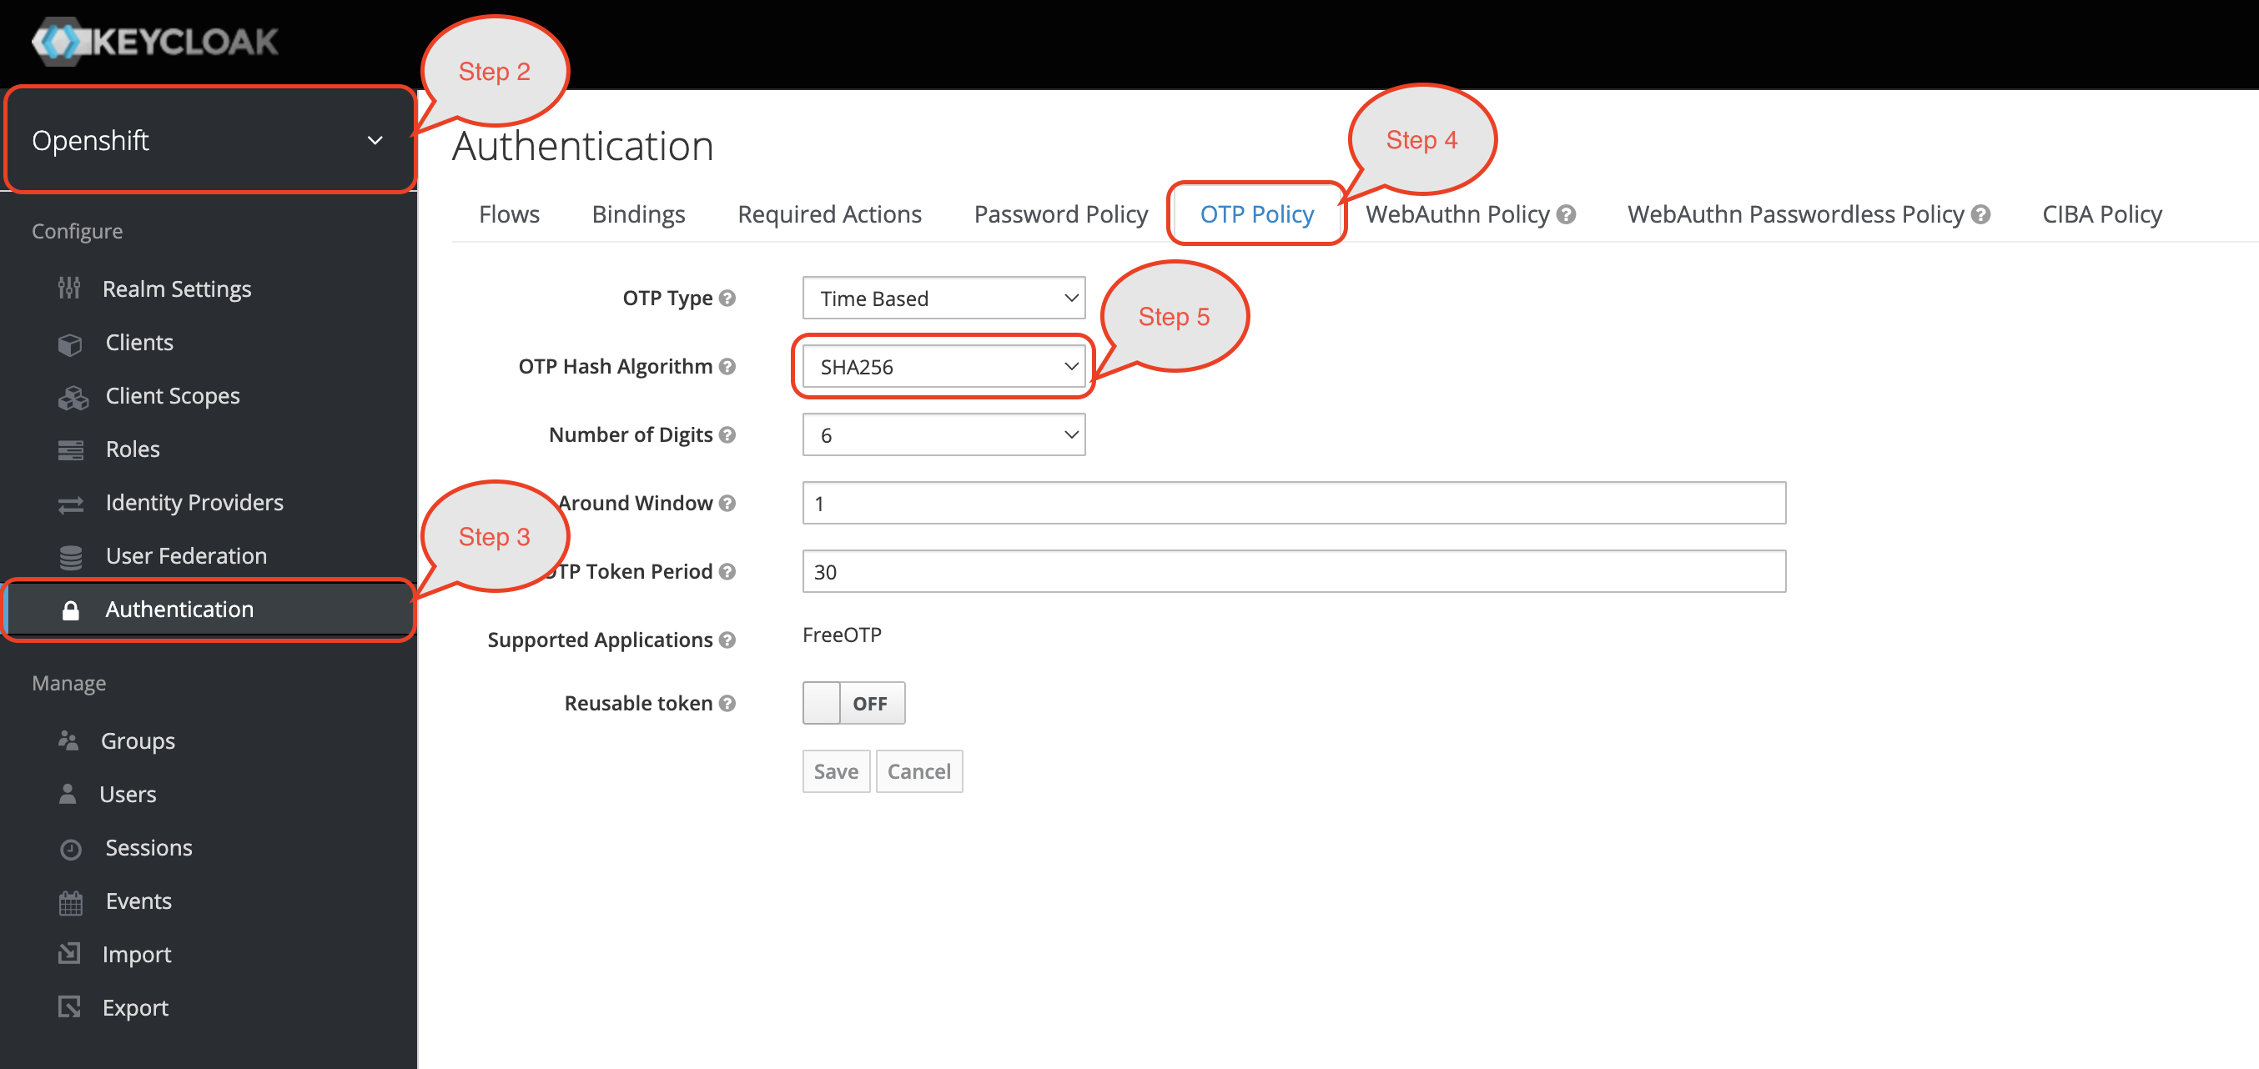Viewport: 2259px width, 1069px height.
Task: Click the Client Scopes icon
Action: pos(73,396)
